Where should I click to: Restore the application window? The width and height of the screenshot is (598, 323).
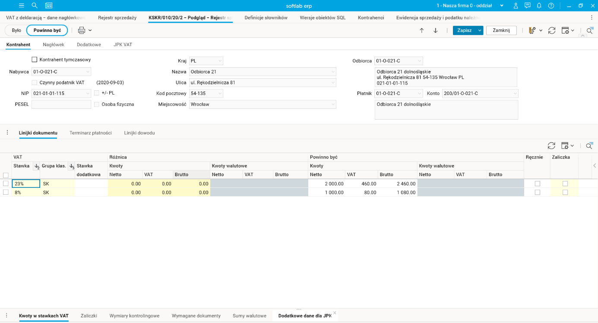coord(581,6)
